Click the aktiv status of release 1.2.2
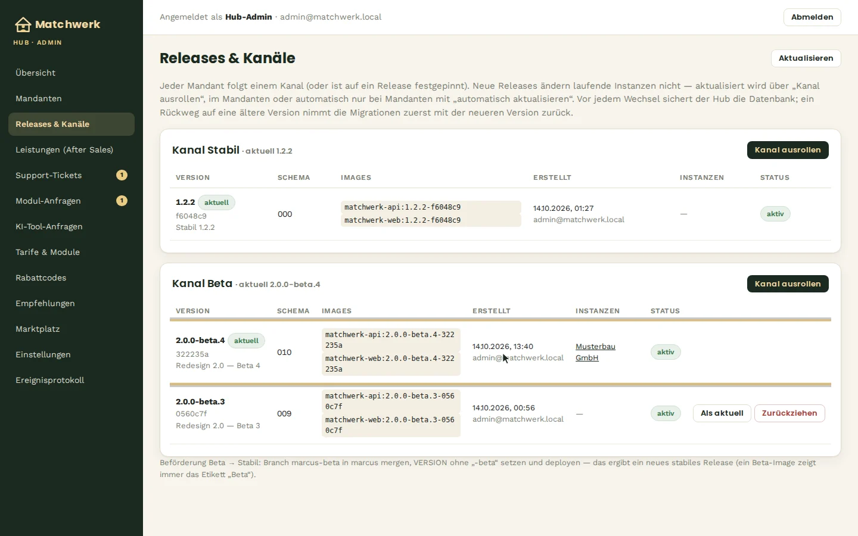The width and height of the screenshot is (858, 536). 775,214
